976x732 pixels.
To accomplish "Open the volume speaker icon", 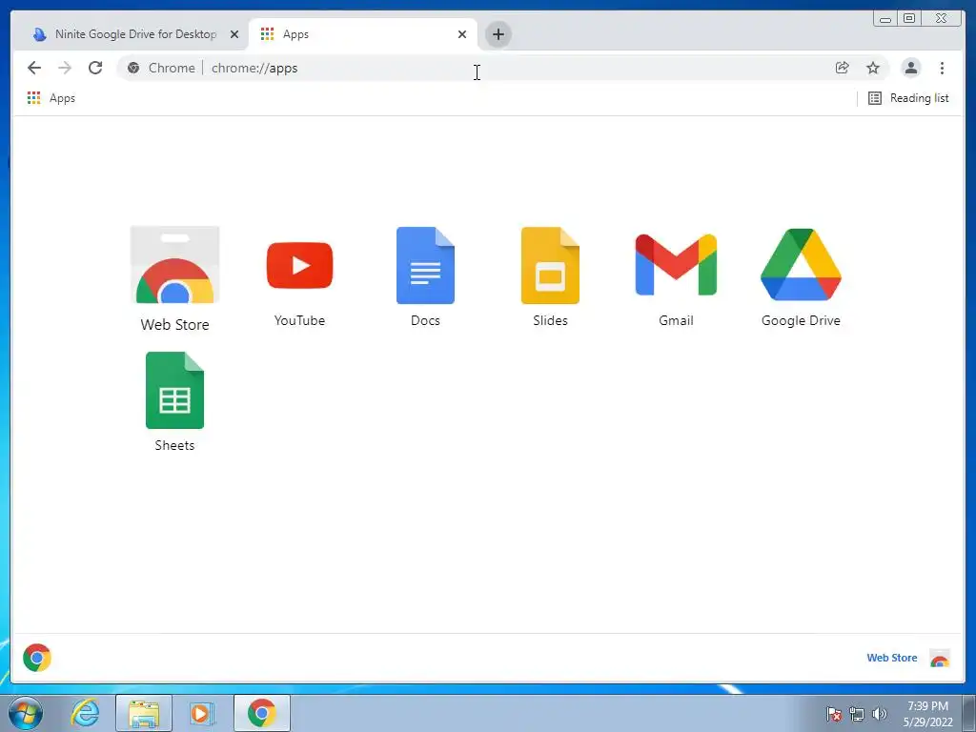I will (879, 714).
